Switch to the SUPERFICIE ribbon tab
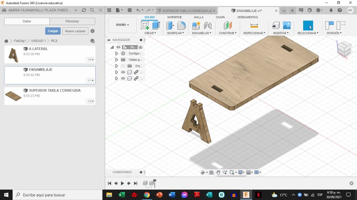Screen dimensions: 357x200 [x=174, y=17]
